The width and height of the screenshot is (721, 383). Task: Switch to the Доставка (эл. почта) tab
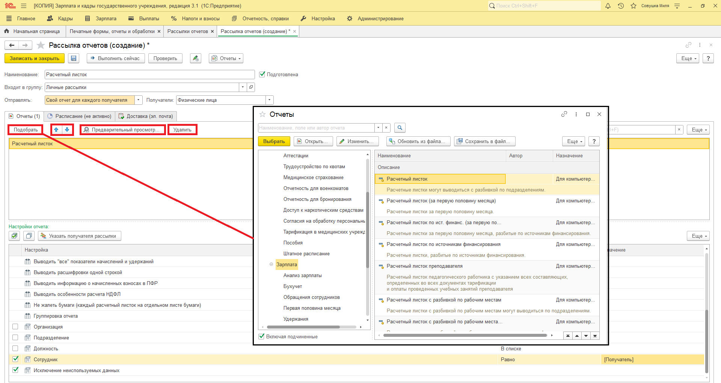pos(146,116)
